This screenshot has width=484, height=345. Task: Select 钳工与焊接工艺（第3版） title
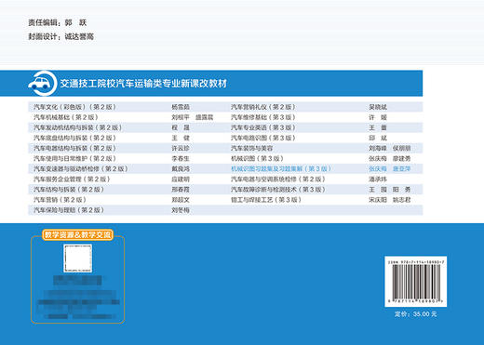click(x=266, y=200)
